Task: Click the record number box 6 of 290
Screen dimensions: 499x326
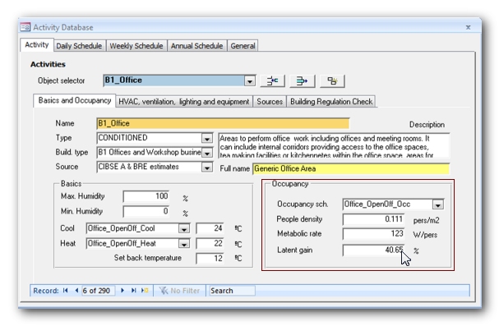Action: [98, 291]
